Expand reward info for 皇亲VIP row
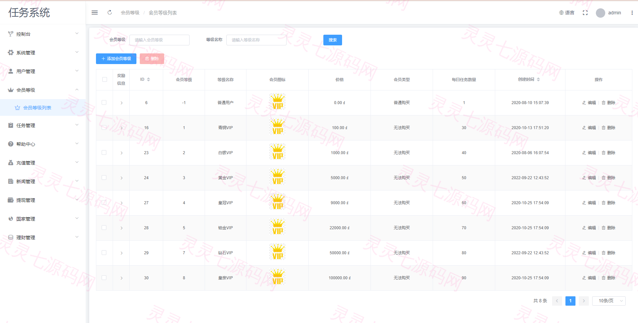The height and width of the screenshot is (323, 638). click(x=121, y=278)
